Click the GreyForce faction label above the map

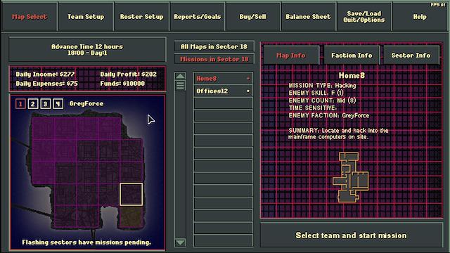86,103
